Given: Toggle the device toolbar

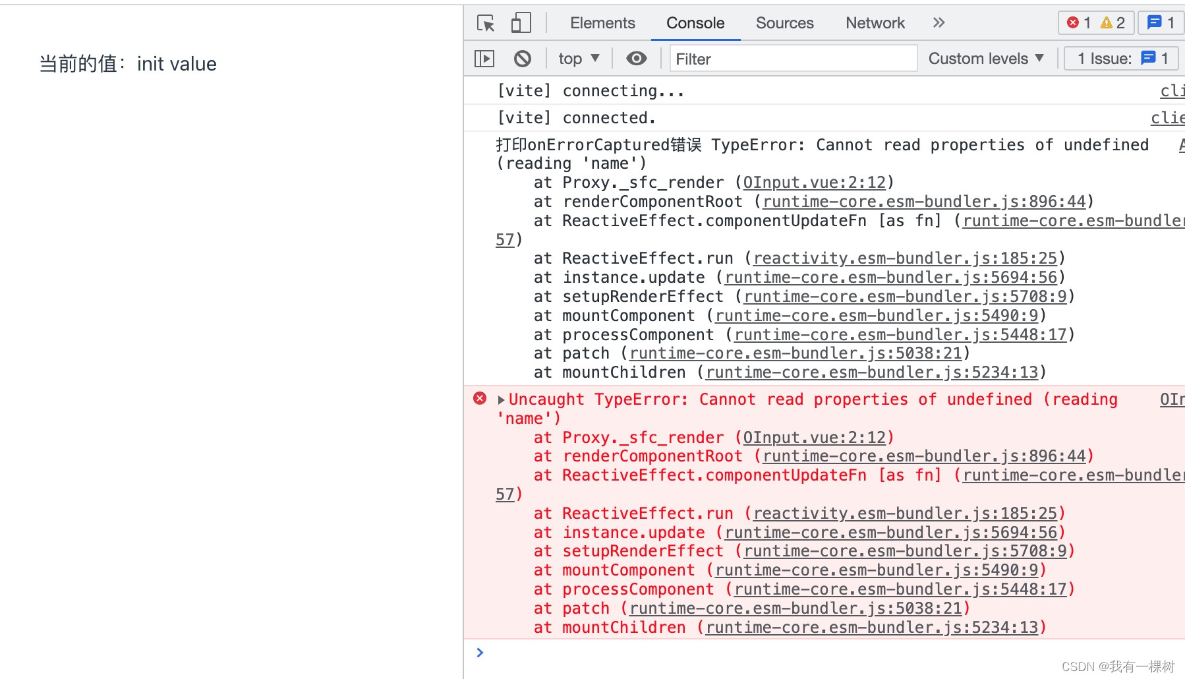Looking at the screenshot, I should [520, 22].
